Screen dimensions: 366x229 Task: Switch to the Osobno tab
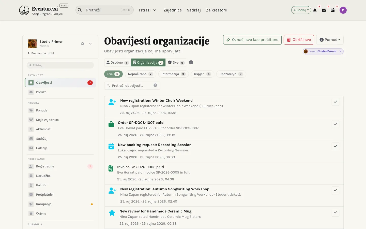coord(118,63)
